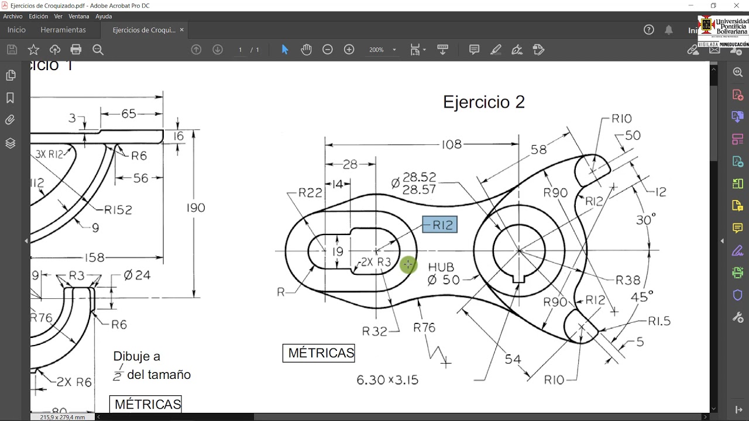The width and height of the screenshot is (749, 421).
Task: Click the scroll down arrow
Action: (x=713, y=409)
